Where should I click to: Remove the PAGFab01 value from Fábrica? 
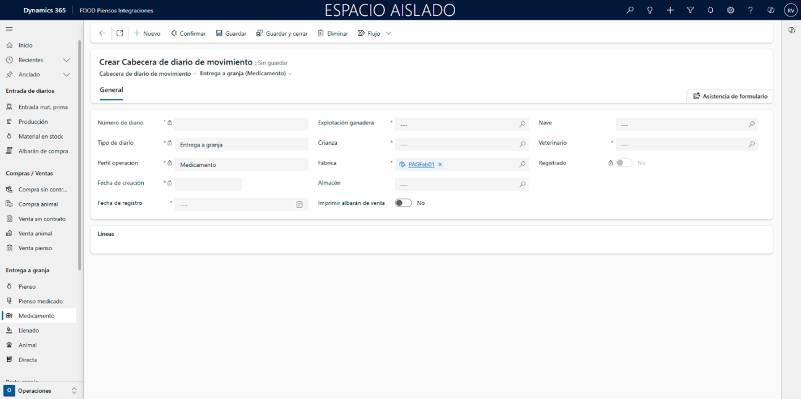pos(440,164)
